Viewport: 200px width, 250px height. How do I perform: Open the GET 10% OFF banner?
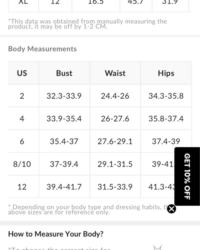click(187, 176)
